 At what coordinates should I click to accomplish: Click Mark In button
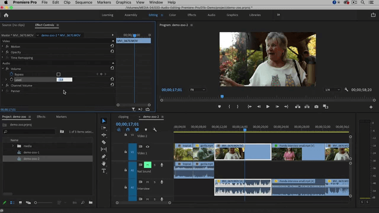tap(229, 106)
